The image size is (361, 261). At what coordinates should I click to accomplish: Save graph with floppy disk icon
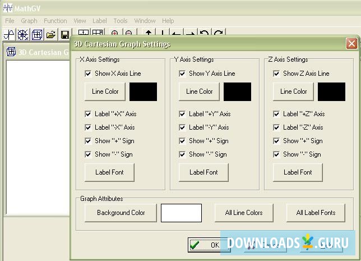pyautogui.click(x=65, y=35)
